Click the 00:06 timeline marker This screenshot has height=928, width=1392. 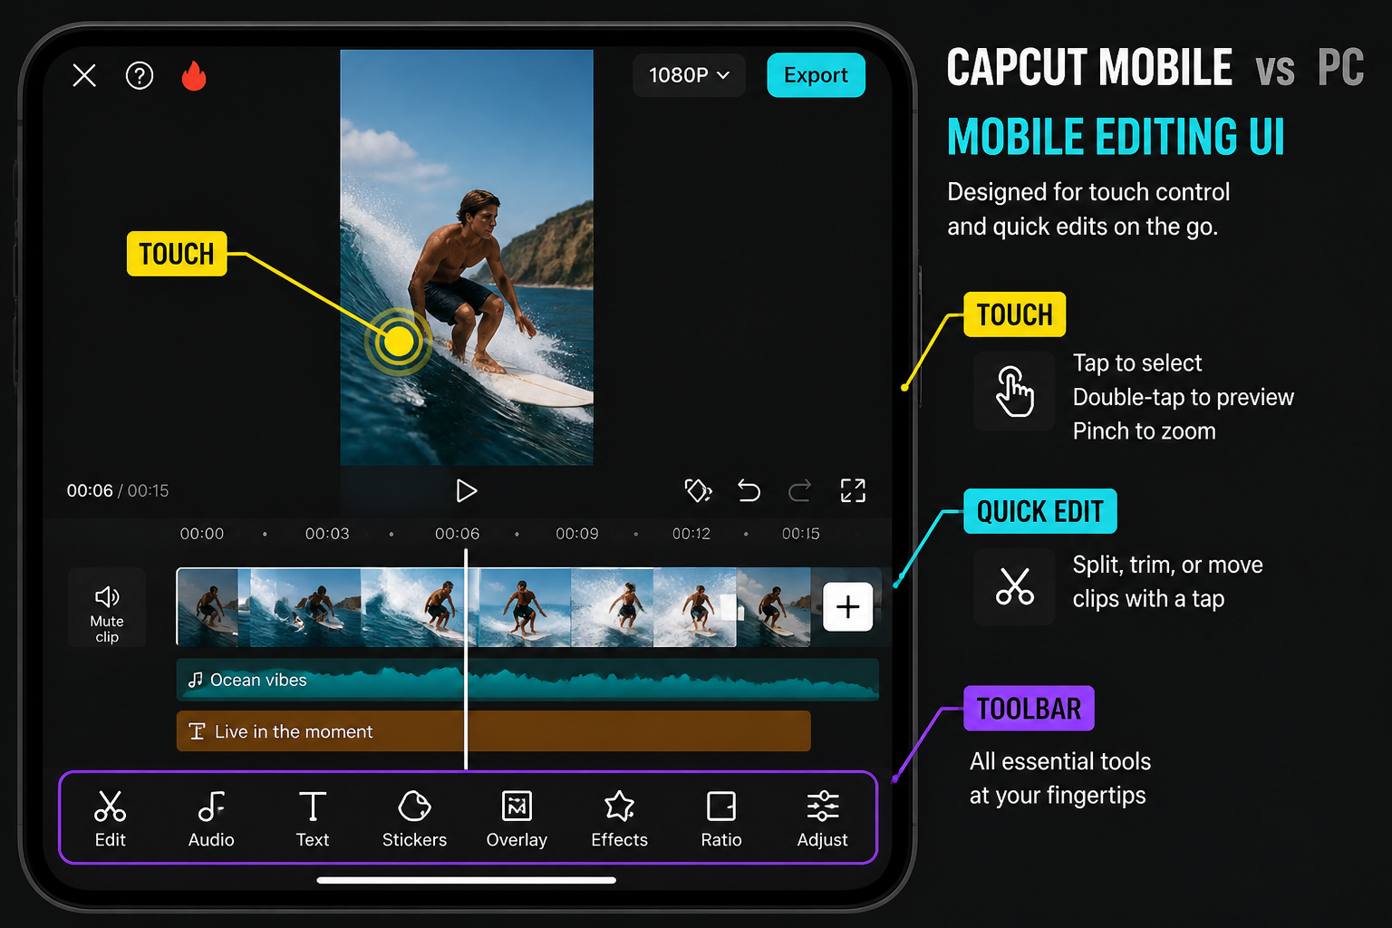[457, 534]
